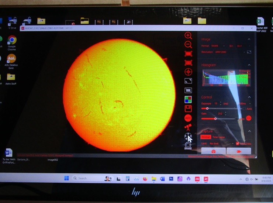Image resolution: width=273 pixels, height=203 pixels.
Task: Click the floppy disk save icon
Action: (x=188, y=109)
